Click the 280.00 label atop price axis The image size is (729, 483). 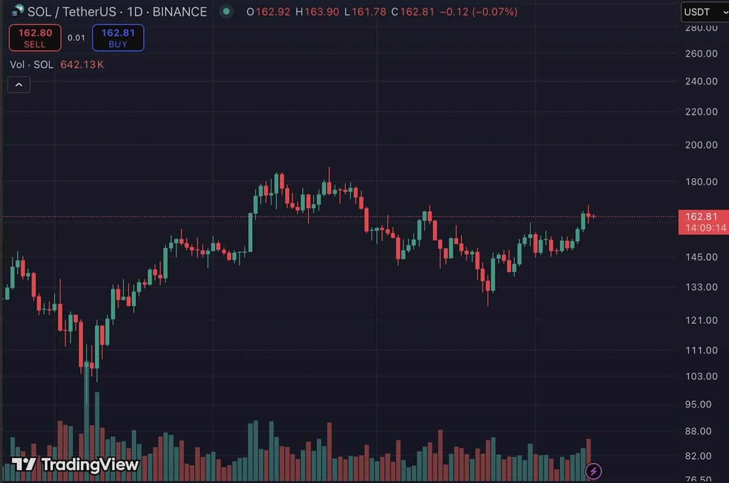click(x=701, y=28)
